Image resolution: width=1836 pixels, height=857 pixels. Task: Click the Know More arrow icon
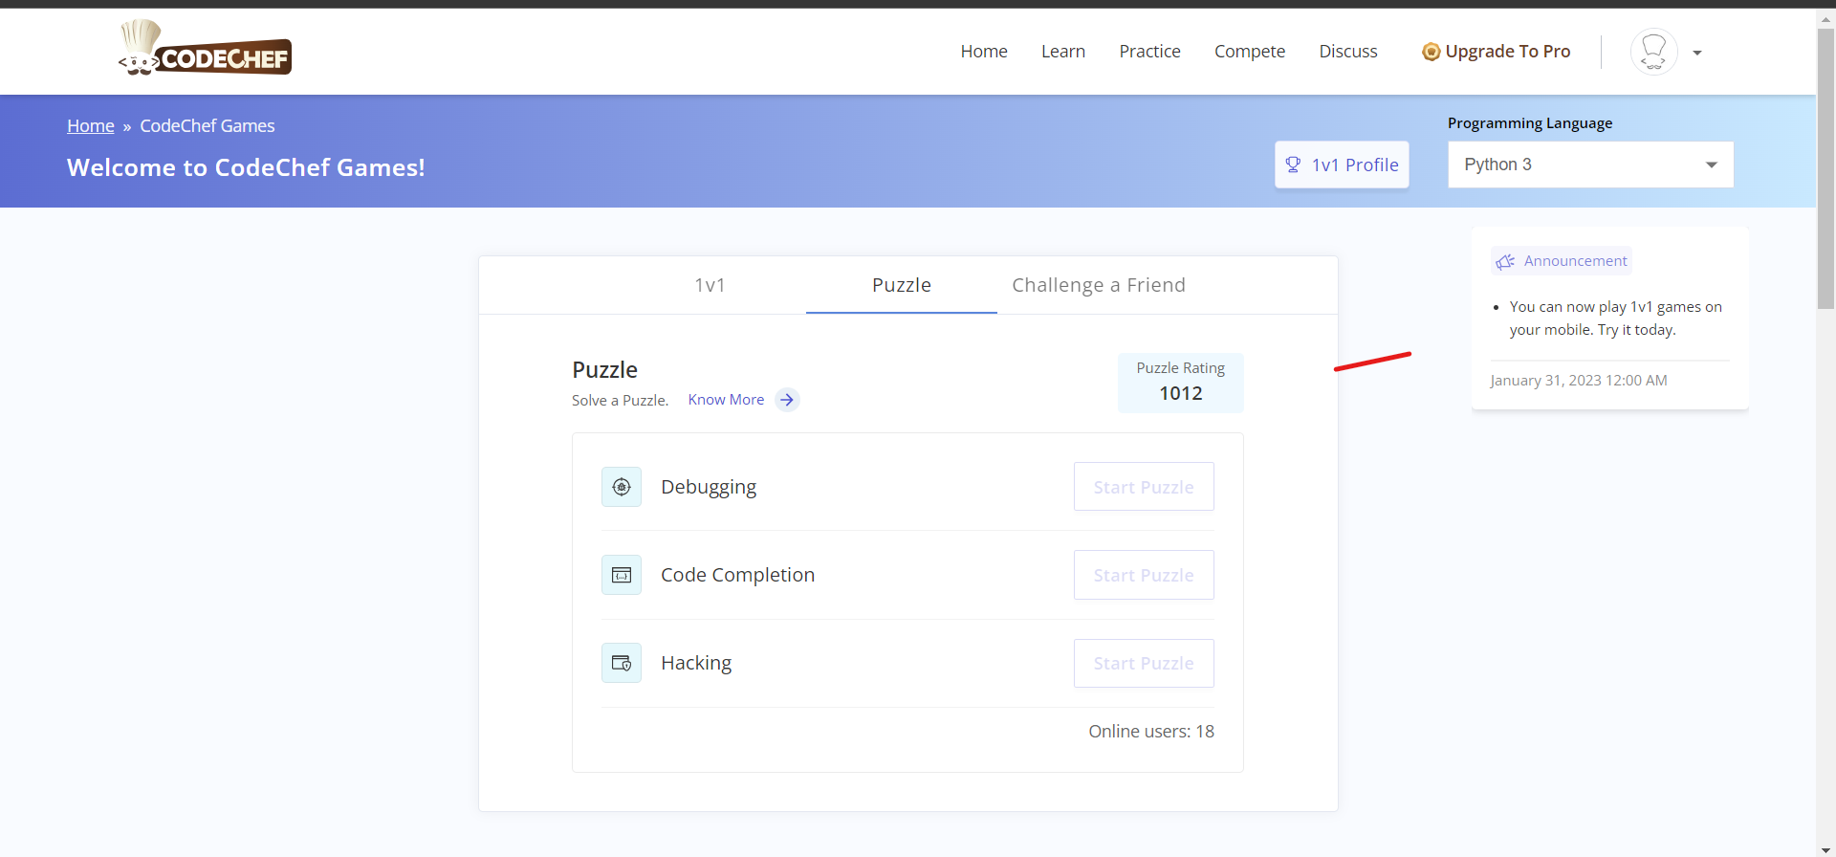787,400
